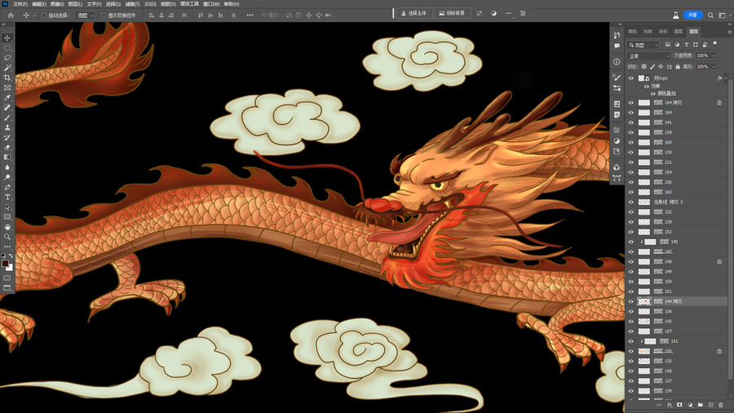Select the Move tool in the toolbox
The width and height of the screenshot is (734, 413).
pyautogui.click(x=7, y=38)
